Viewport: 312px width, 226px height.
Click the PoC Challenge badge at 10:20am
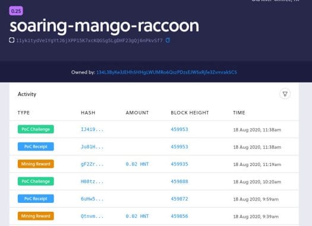[x=36, y=182]
